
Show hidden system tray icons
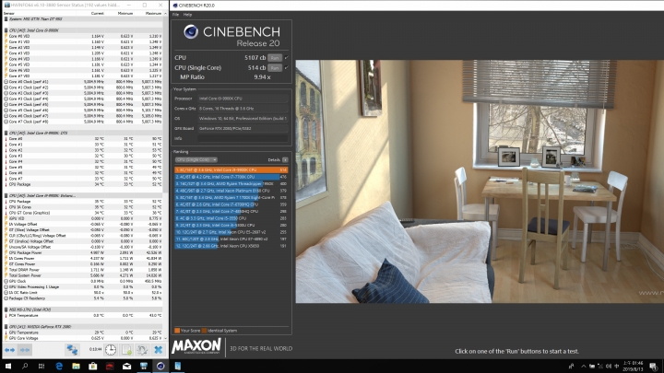(584, 367)
